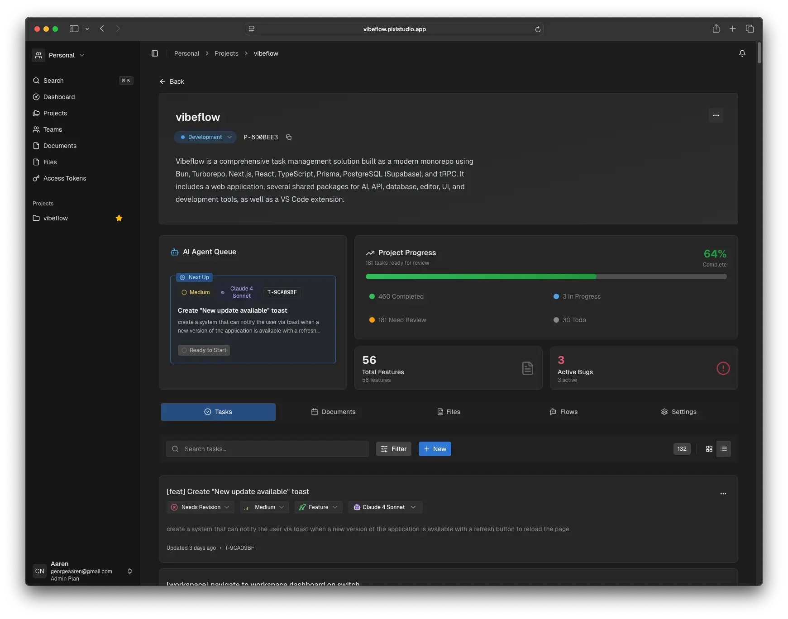Screen dimensions: 788x619
Task: Click the project progress bar
Action: pyautogui.click(x=546, y=276)
